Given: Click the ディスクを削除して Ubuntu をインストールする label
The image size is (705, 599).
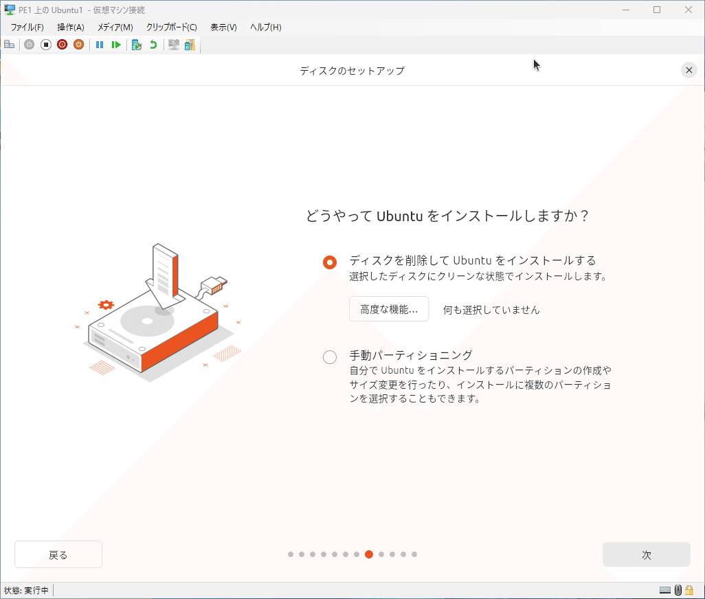Looking at the screenshot, I should [473, 260].
